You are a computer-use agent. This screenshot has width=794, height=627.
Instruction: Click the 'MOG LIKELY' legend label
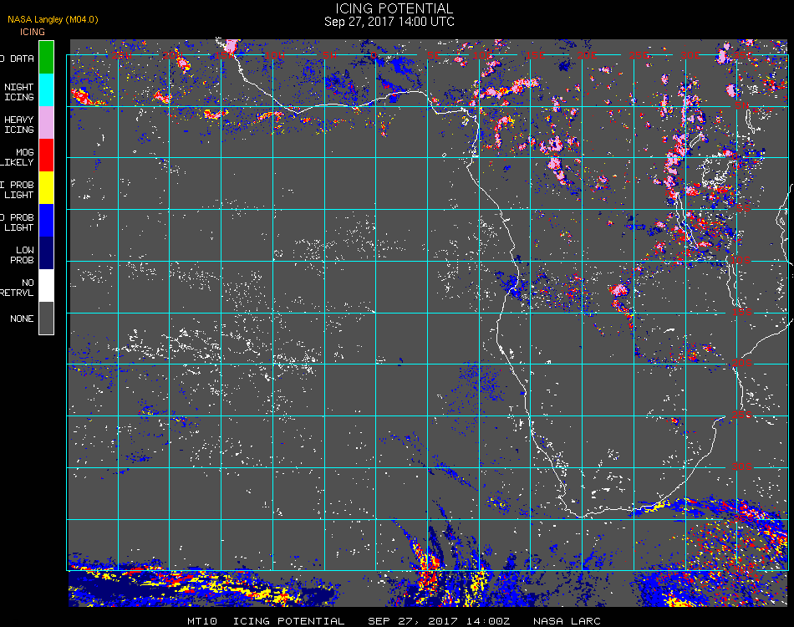click(x=18, y=157)
